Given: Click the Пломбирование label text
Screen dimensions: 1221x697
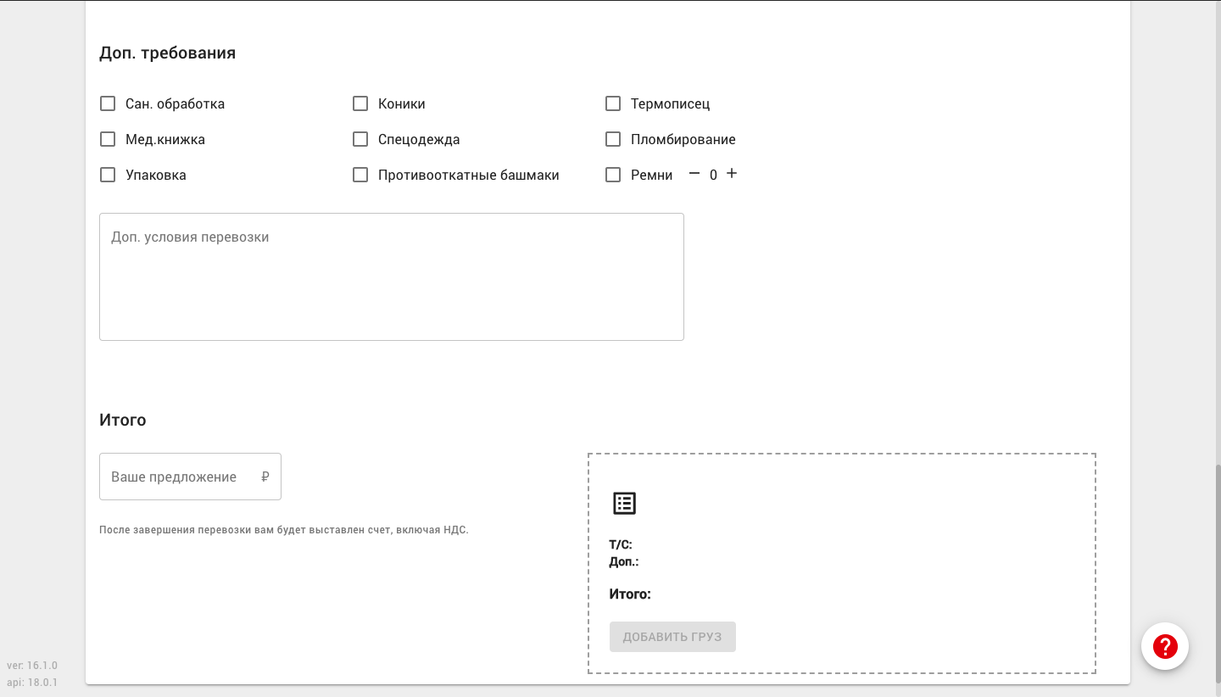Looking at the screenshot, I should (683, 139).
